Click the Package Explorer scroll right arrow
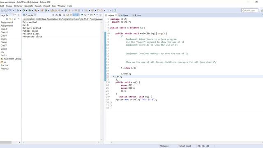 [x=19, y=142]
